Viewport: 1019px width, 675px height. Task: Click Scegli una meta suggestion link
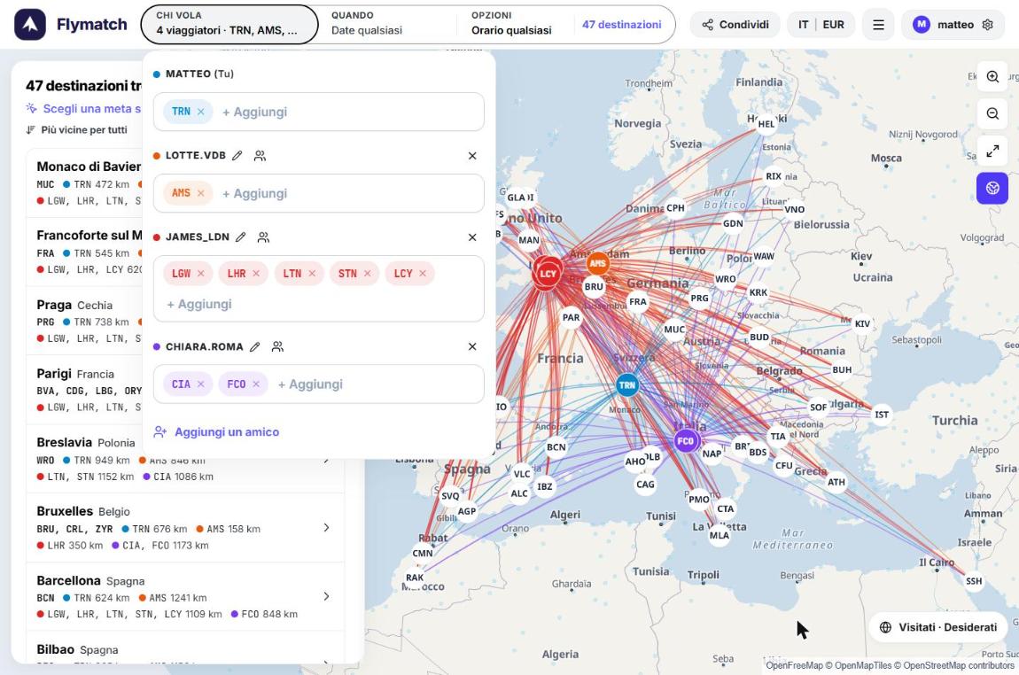84,108
